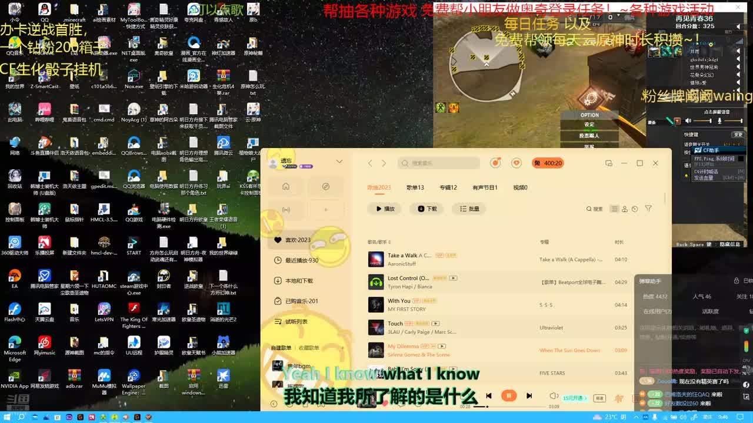
Task: Pause the currently playing song
Action: pyautogui.click(x=509, y=396)
